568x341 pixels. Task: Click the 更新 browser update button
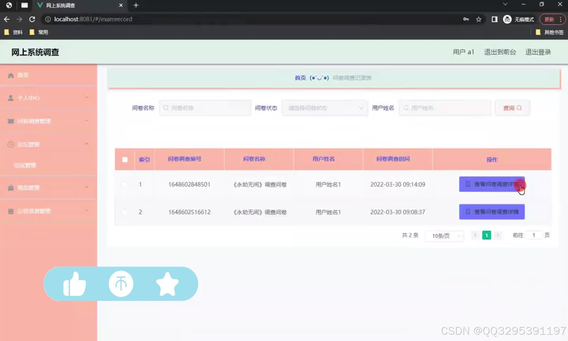(x=549, y=19)
